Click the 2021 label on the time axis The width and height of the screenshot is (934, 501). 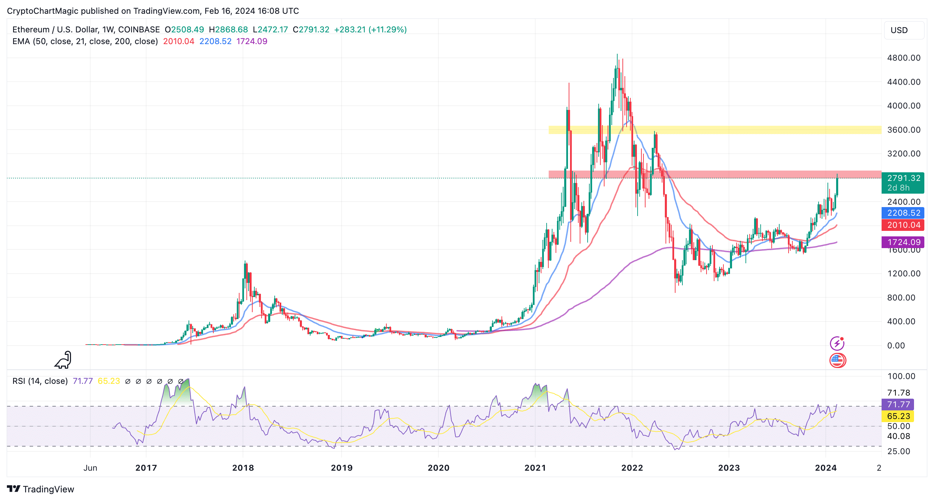pyautogui.click(x=535, y=468)
